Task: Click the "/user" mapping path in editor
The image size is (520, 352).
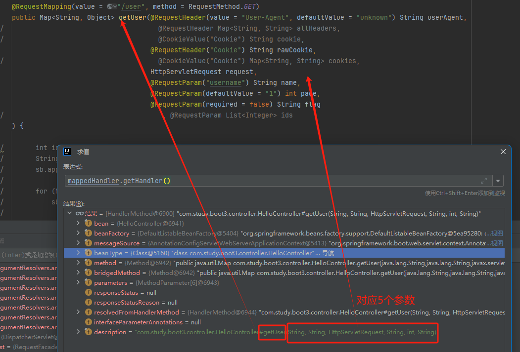Action: pyautogui.click(x=132, y=6)
